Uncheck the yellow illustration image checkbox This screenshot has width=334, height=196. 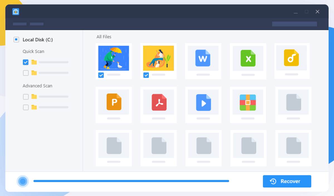pos(146,75)
